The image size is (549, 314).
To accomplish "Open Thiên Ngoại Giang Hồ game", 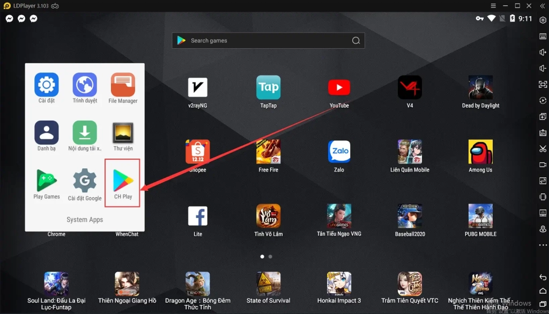I will 127,283.
